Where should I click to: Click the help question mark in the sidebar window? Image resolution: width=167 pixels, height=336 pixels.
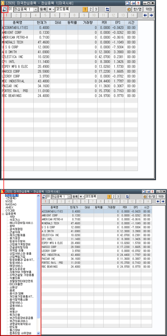point(152,191)
